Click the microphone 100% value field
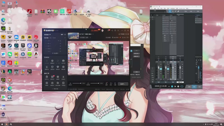 (x=83, y=83)
